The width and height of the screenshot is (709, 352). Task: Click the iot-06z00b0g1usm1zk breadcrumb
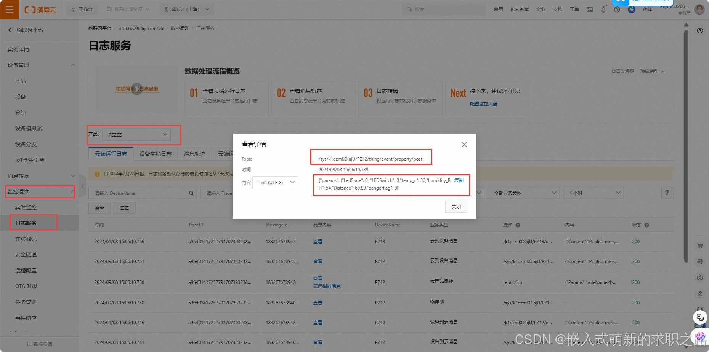141,29
